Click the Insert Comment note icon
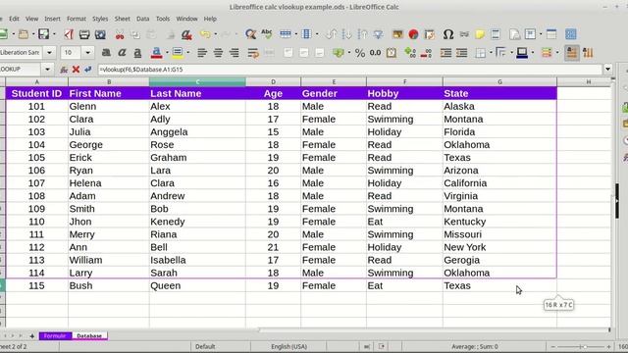 tap(480, 34)
